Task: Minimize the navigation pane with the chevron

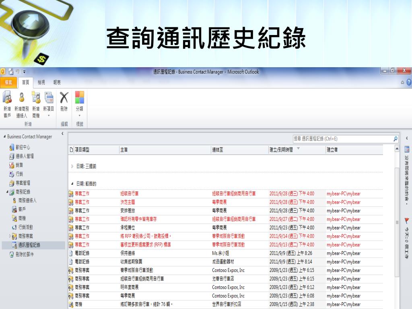Action: click(x=62, y=134)
